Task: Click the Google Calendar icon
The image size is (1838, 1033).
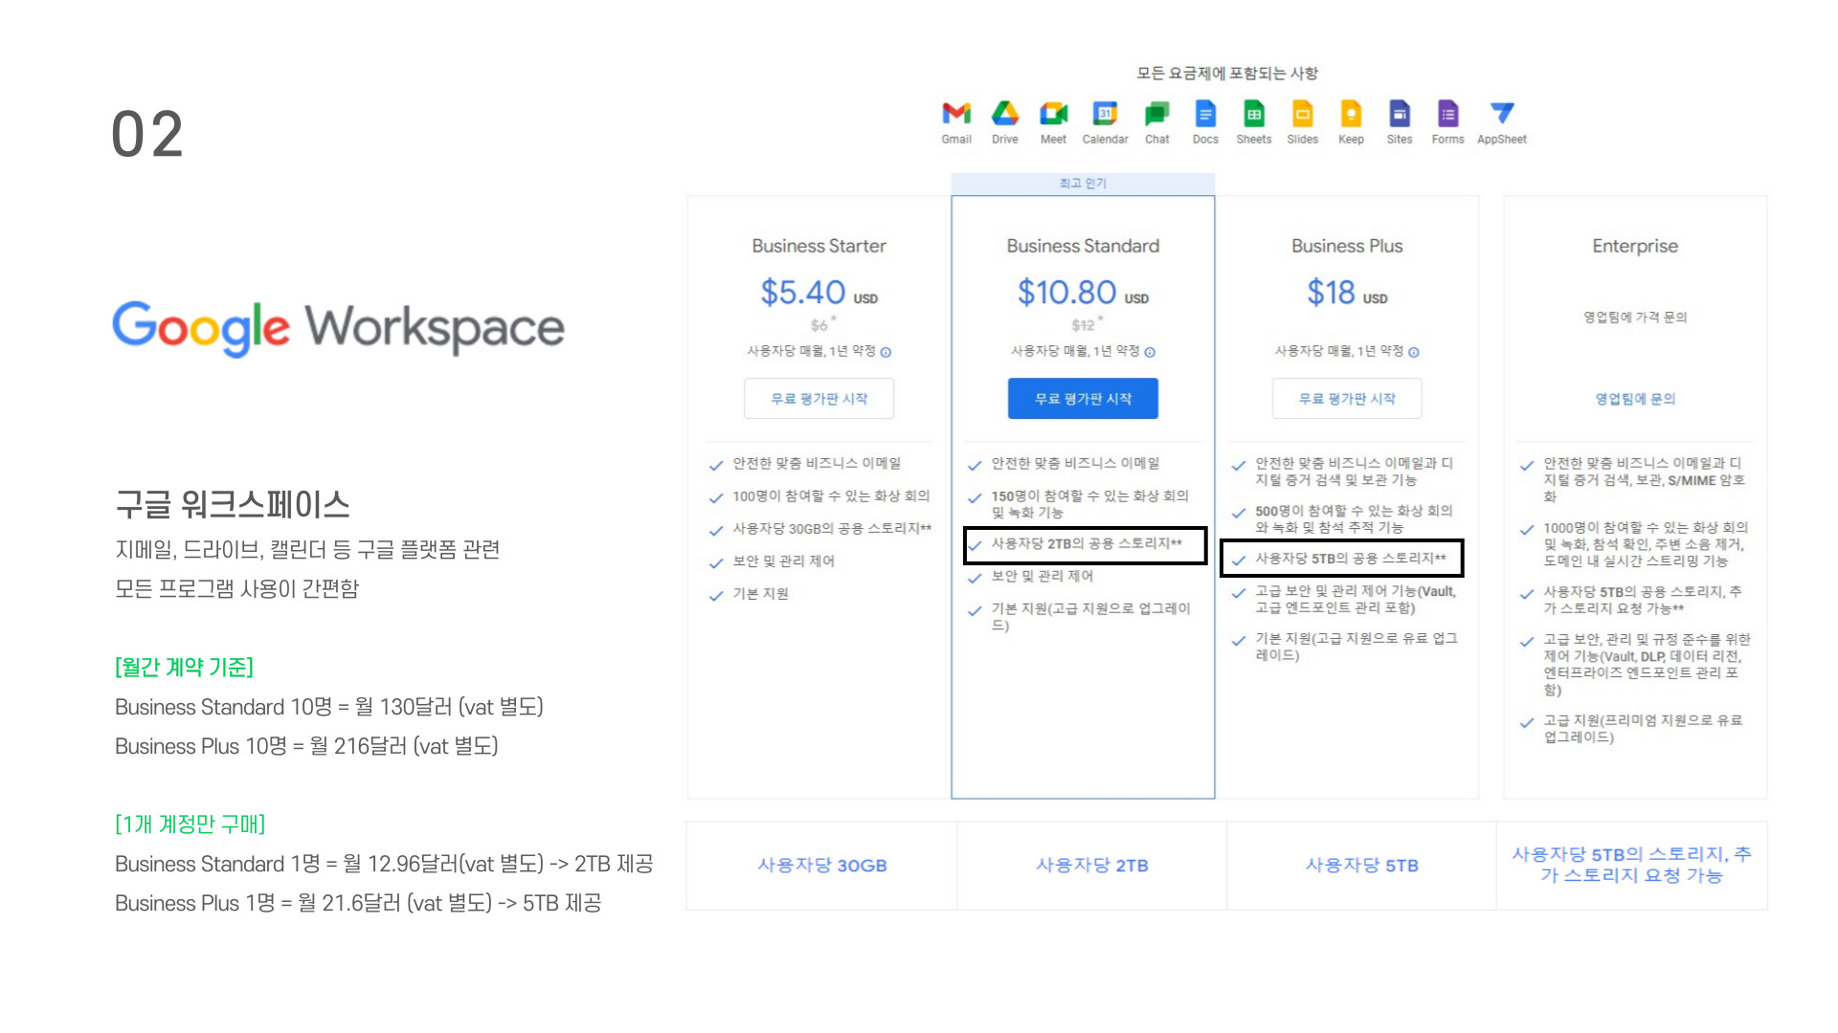Action: [x=1105, y=114]
